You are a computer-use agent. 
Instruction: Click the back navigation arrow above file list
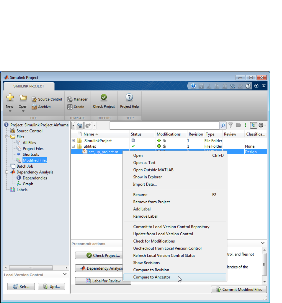80,125
